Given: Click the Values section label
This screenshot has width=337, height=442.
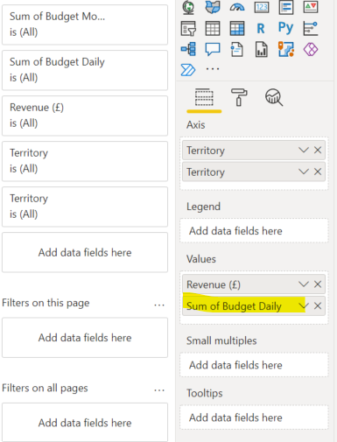Looking at the screenshot, I should pyautogui.click(x=201, y=259).
